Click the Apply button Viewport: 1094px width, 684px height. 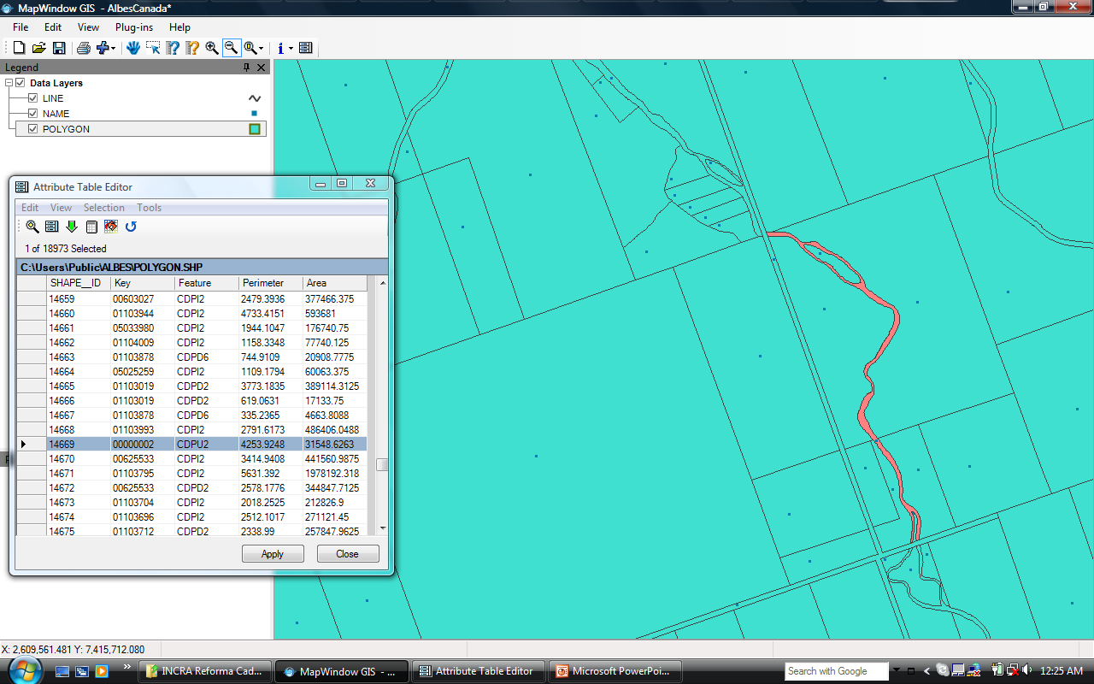(x=273, y=554)
